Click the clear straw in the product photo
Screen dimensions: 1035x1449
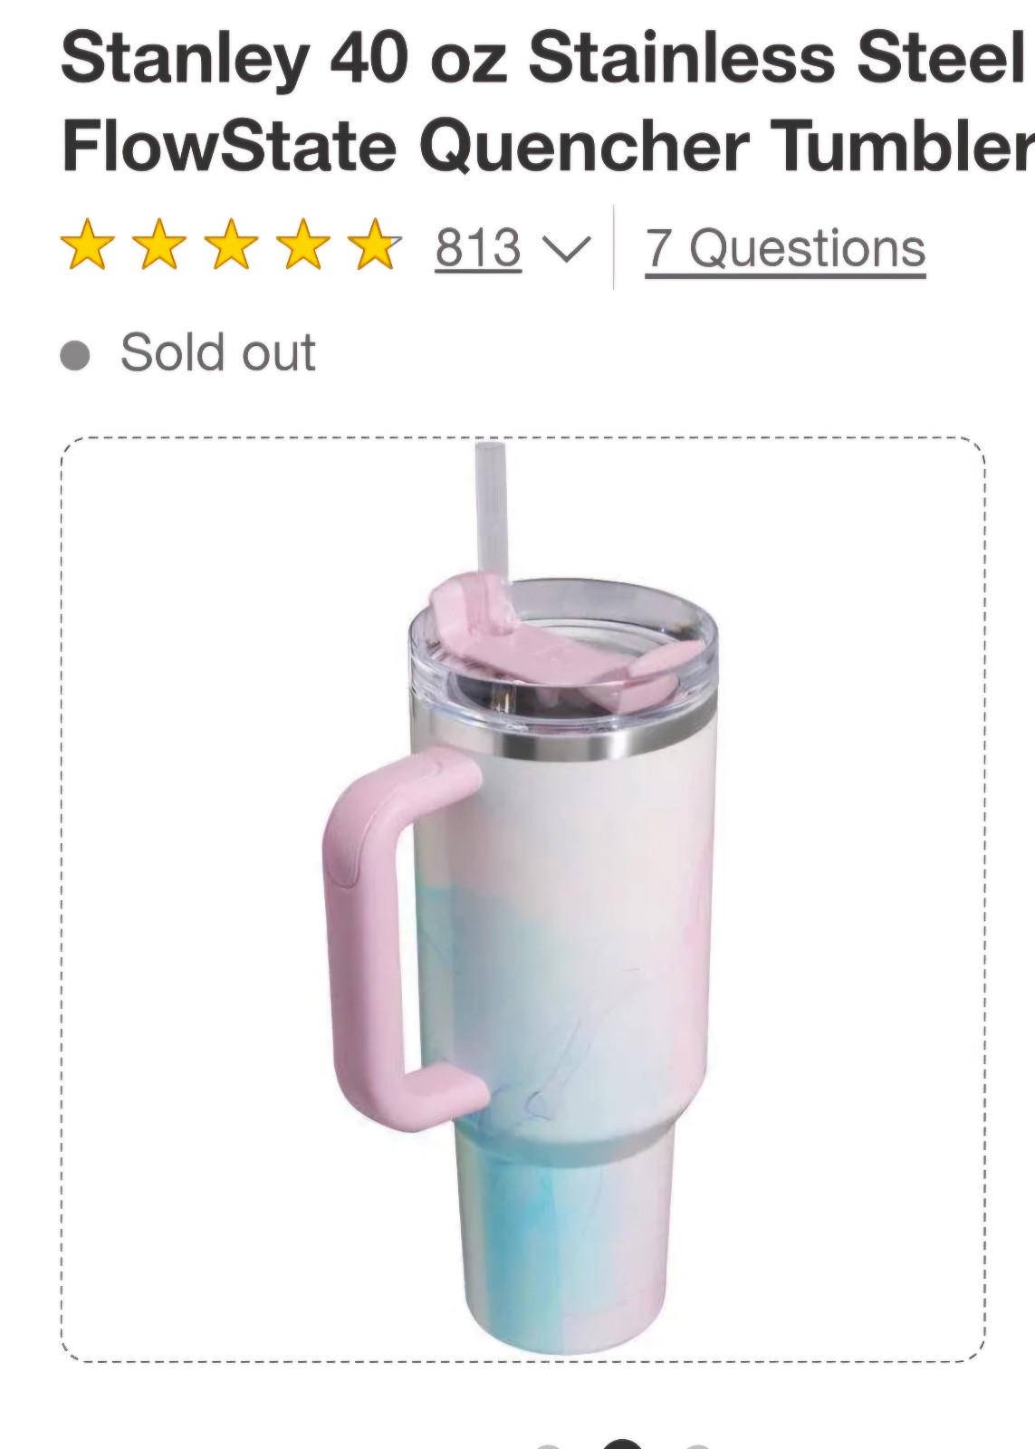pyautogui.click(x=490, y=510)
